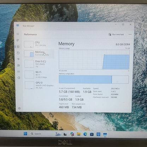Open the Services page icon

(x=19, y=78)
